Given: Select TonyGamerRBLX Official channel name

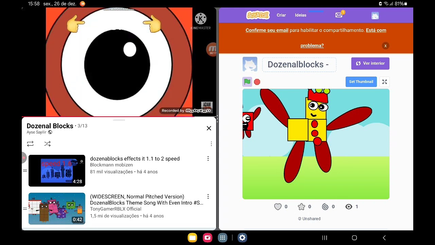Looking at the screenshot, I should tap(116, 209).
